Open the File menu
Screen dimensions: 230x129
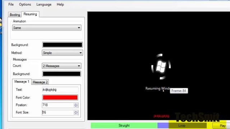point(11,4)
